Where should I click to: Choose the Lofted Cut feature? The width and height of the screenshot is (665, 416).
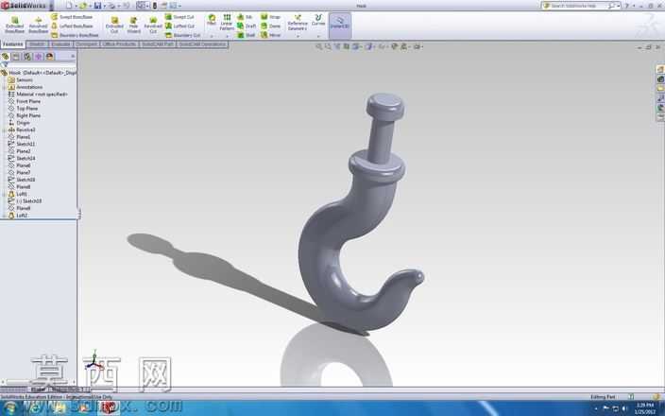pyautogui.click(x=179, y=26)
